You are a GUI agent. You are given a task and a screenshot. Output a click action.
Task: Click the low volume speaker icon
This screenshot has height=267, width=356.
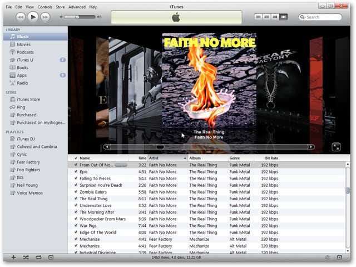point(61,17)
